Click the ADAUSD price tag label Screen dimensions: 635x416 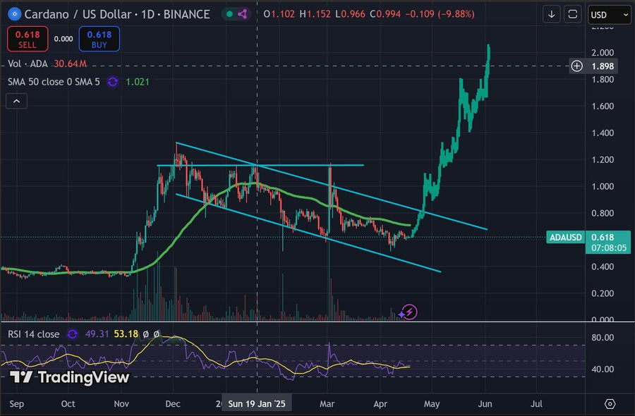point(565,237)
